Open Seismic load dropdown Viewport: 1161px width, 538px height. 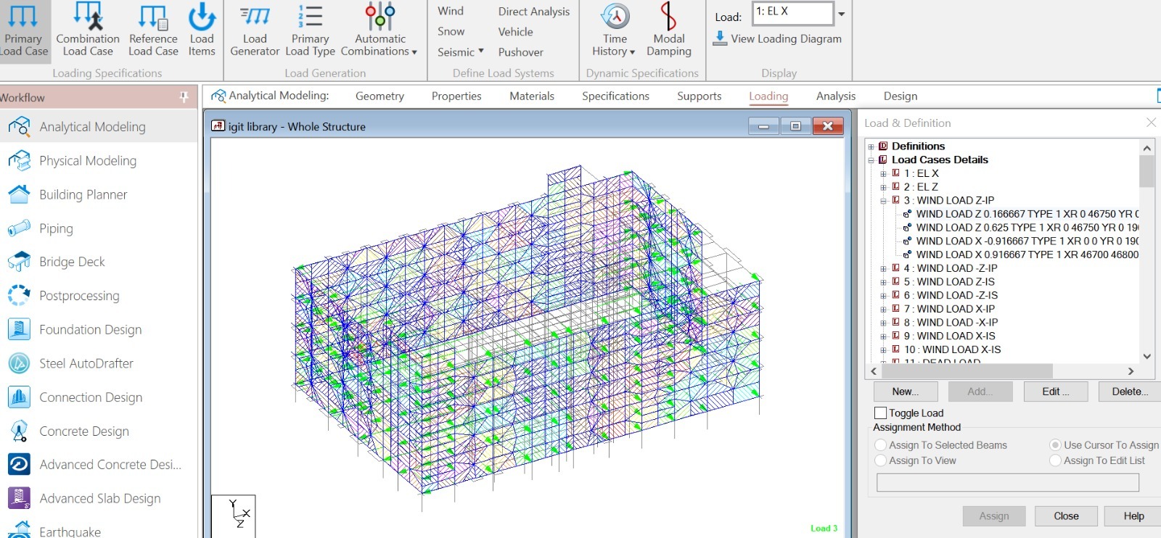point(460,52)
